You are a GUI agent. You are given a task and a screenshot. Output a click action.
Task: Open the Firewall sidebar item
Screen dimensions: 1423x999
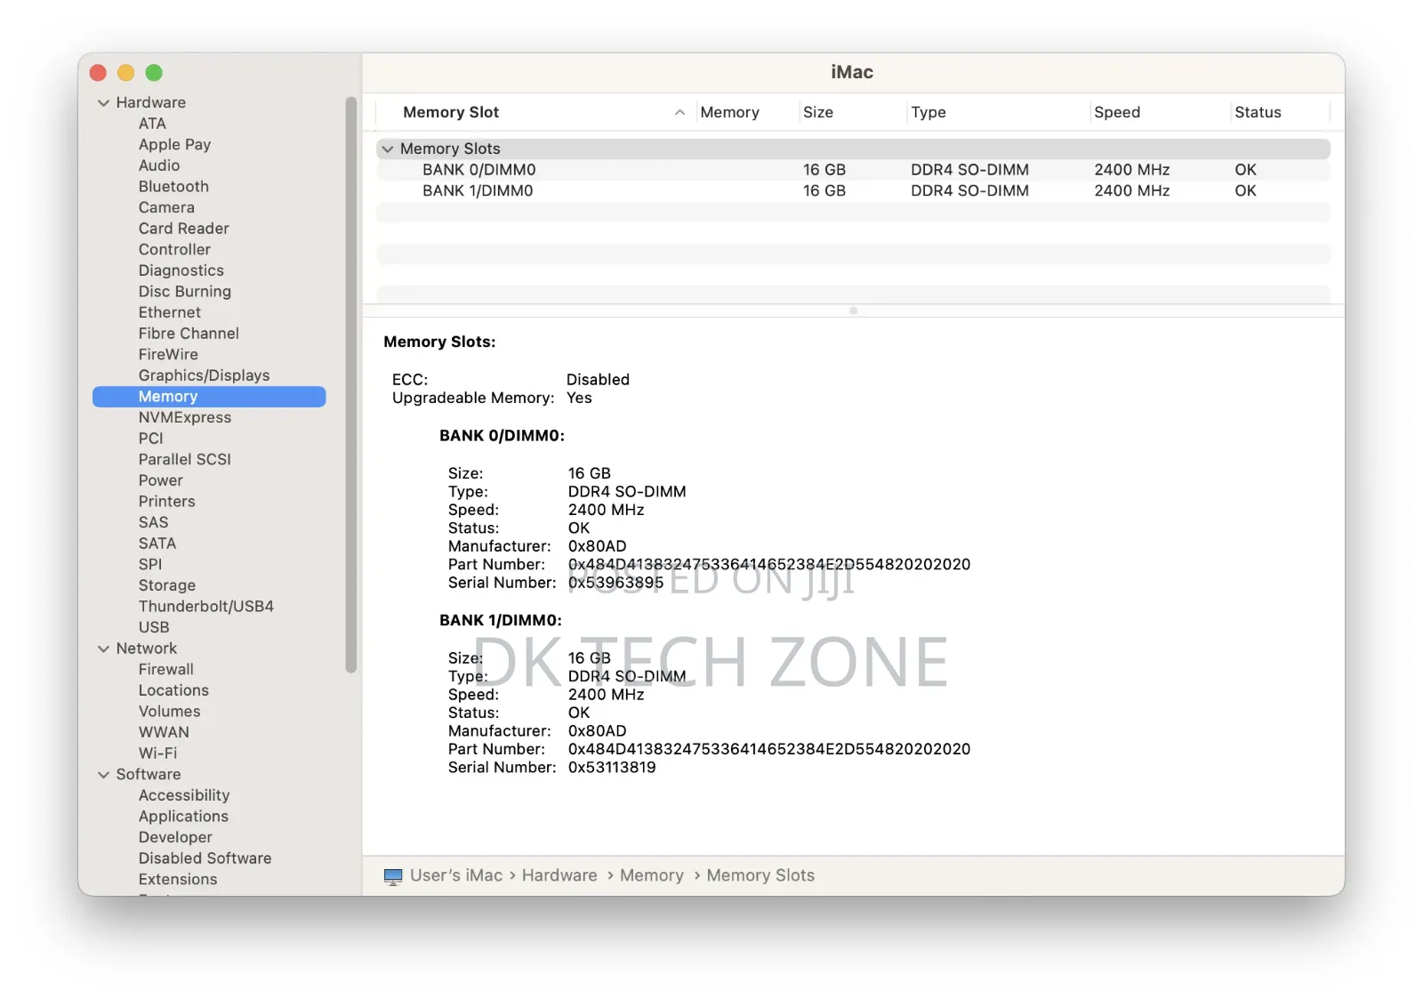[x=165, y=670]
